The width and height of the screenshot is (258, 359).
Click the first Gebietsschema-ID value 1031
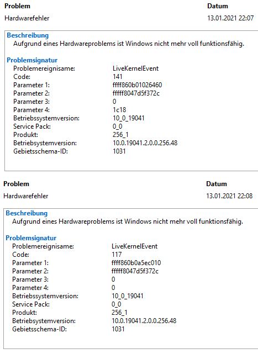[x=119, y=151]
